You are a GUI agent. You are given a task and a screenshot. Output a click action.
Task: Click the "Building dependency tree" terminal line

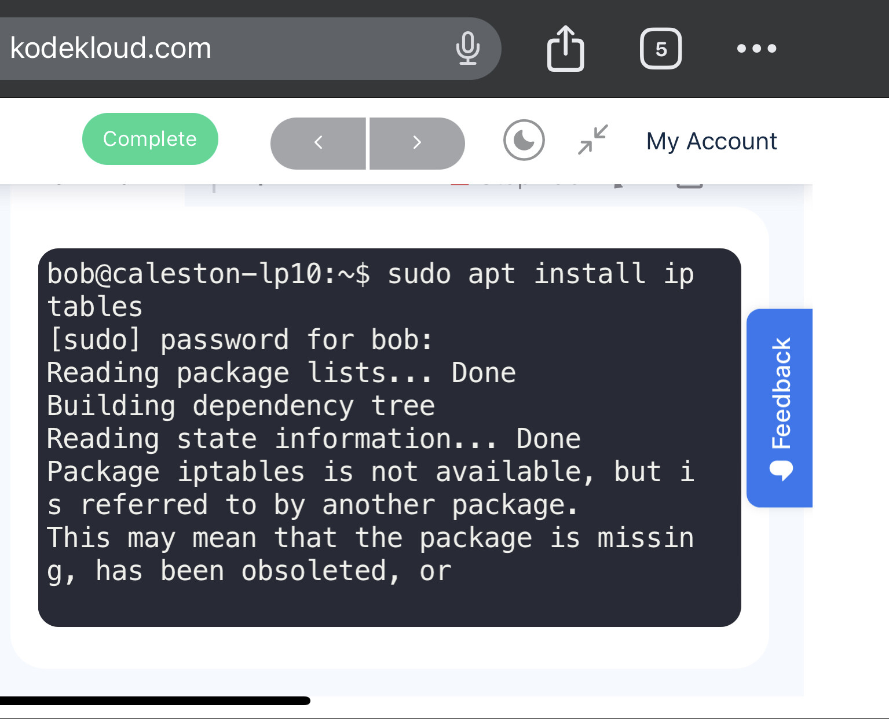(241, 406)
